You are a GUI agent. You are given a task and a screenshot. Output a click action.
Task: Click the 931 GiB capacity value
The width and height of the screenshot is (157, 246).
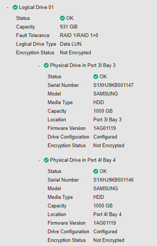click(69, 27)
